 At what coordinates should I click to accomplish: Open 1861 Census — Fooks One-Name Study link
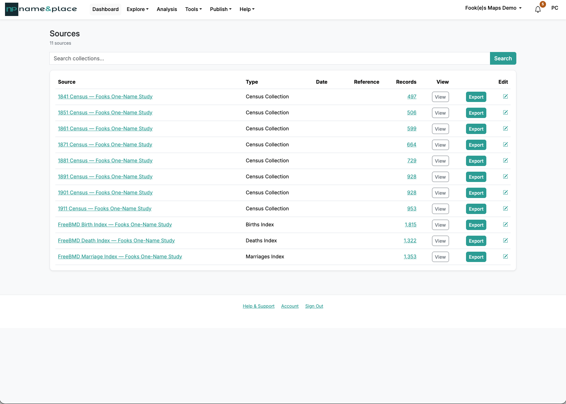(x=105, y=129)
